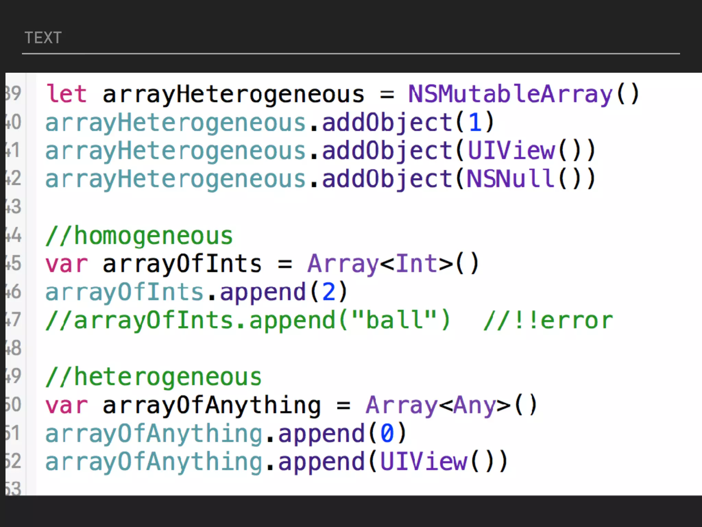Click the empty line 43 in gutter
The image size is (702, 527).
point(14,207)
